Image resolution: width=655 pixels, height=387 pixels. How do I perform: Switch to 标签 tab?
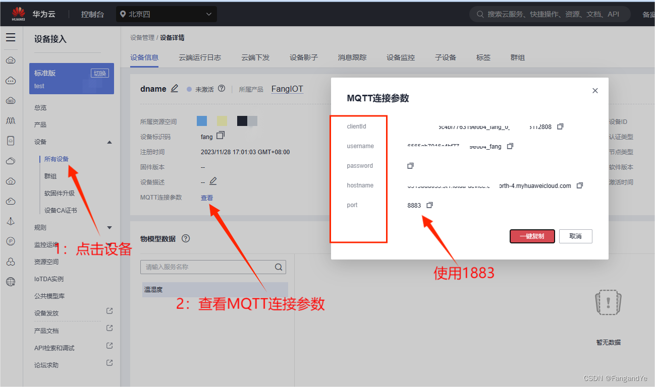483,57
